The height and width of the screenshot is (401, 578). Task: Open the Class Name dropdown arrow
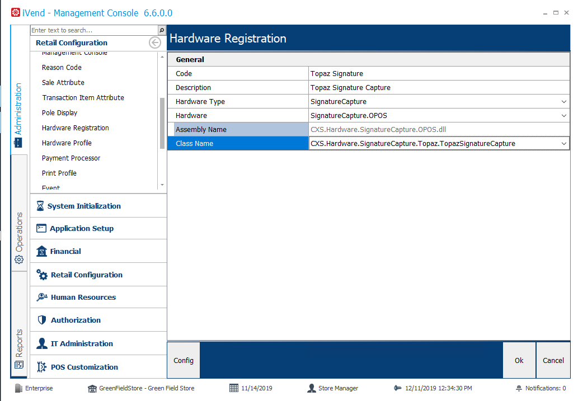[x=563, y=144]
